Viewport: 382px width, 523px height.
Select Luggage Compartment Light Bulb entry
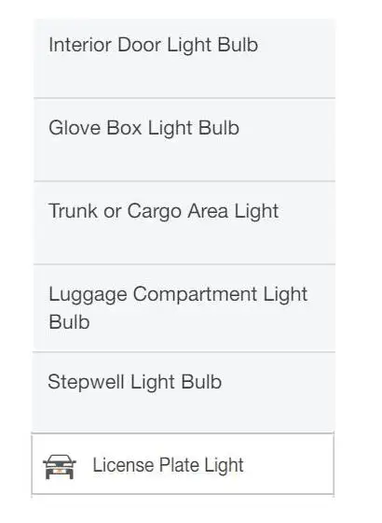click(184, 308)
